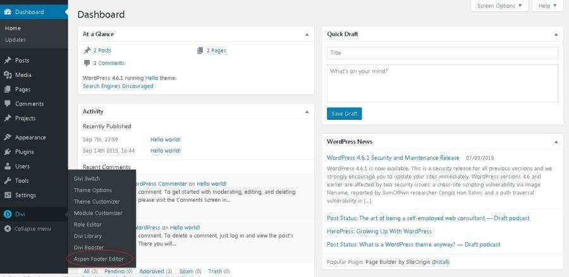Click the Projects pin icon in sidebar

tap(8, 119)
